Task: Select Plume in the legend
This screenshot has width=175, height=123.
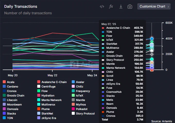Action: coord(43,109)
